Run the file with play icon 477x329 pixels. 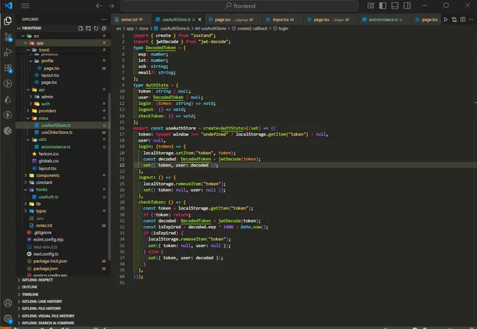445,20
